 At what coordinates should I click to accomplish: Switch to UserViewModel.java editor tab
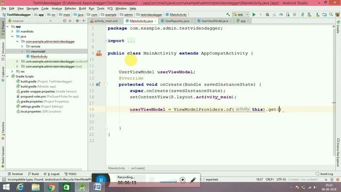(x=214, y=21)
